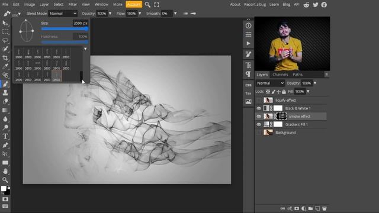
Task: Open the CSS panel
Action: (x=248, y=85)
